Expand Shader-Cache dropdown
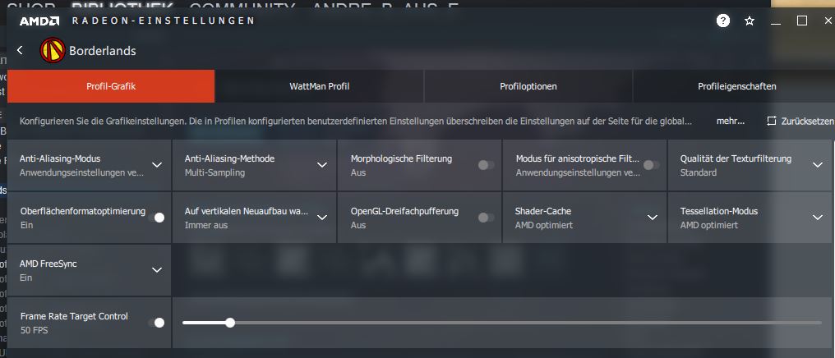This screenshot has height=358, width=835. [653, 218]
